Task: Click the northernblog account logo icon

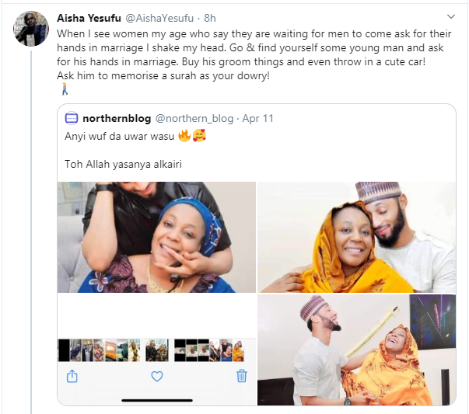Action: (72, 119)
